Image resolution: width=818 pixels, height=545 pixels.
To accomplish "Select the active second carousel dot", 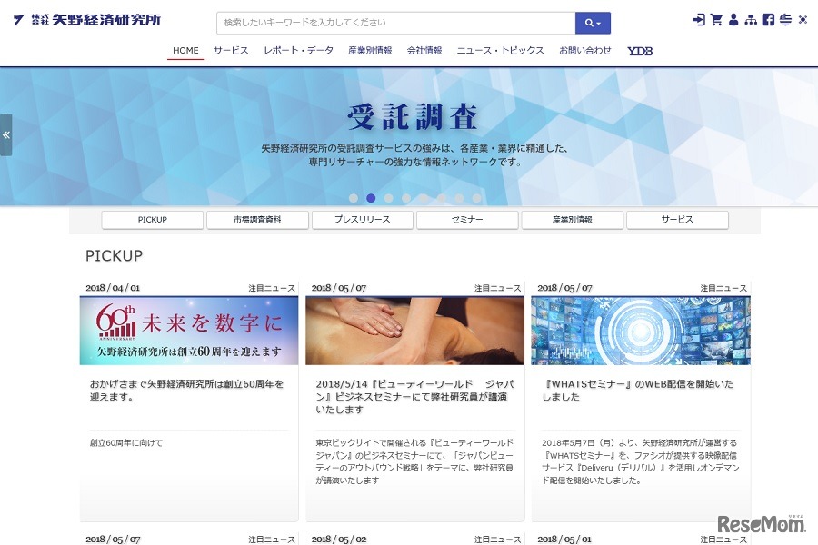I will click(371, 198).
